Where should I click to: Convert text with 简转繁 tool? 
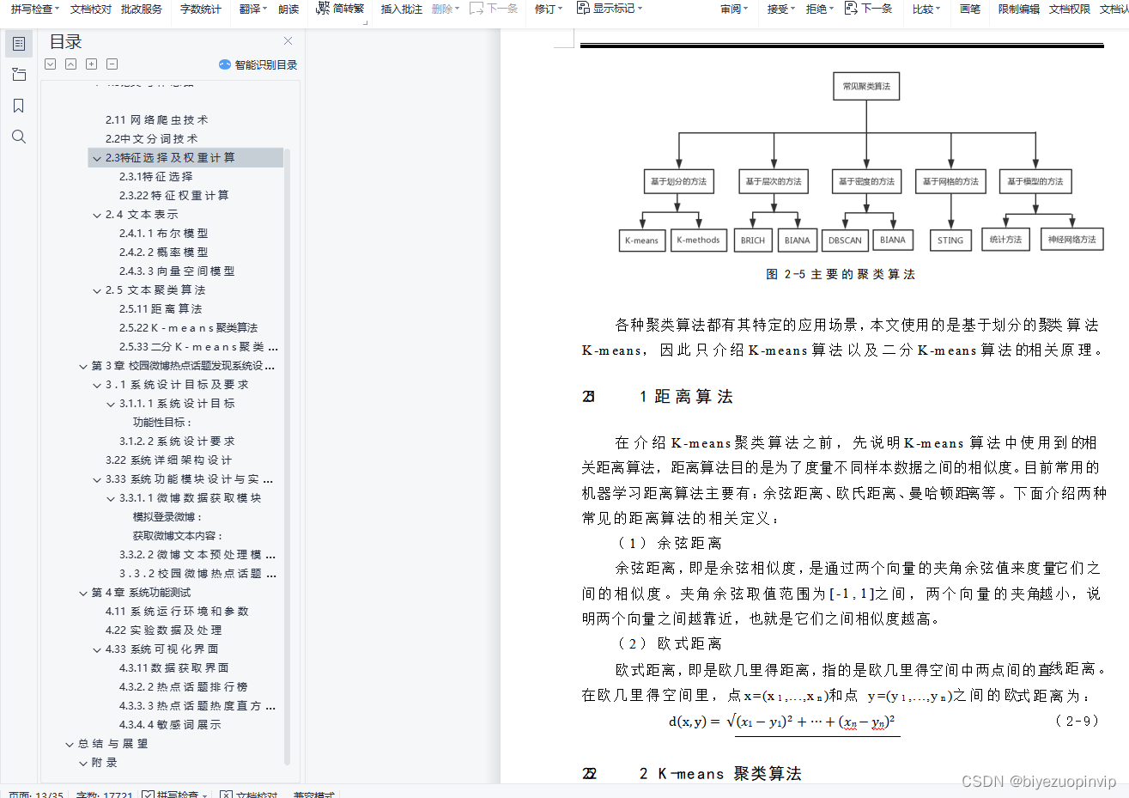pyautogui.click(x=347, y=9)
